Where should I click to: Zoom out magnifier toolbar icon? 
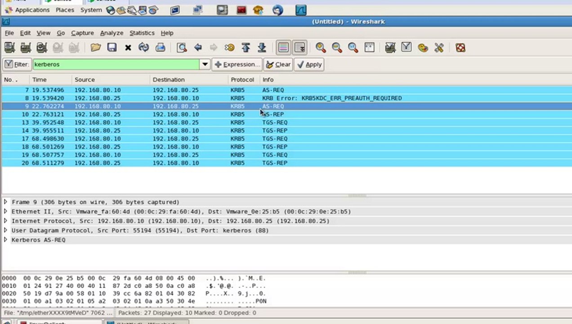click(337, 48)
